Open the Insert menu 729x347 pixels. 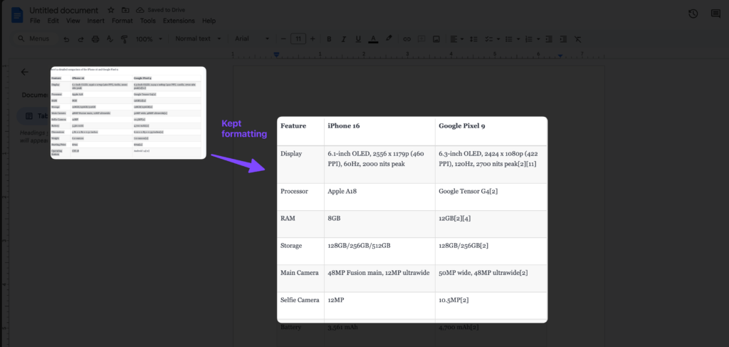coord(95,21)
